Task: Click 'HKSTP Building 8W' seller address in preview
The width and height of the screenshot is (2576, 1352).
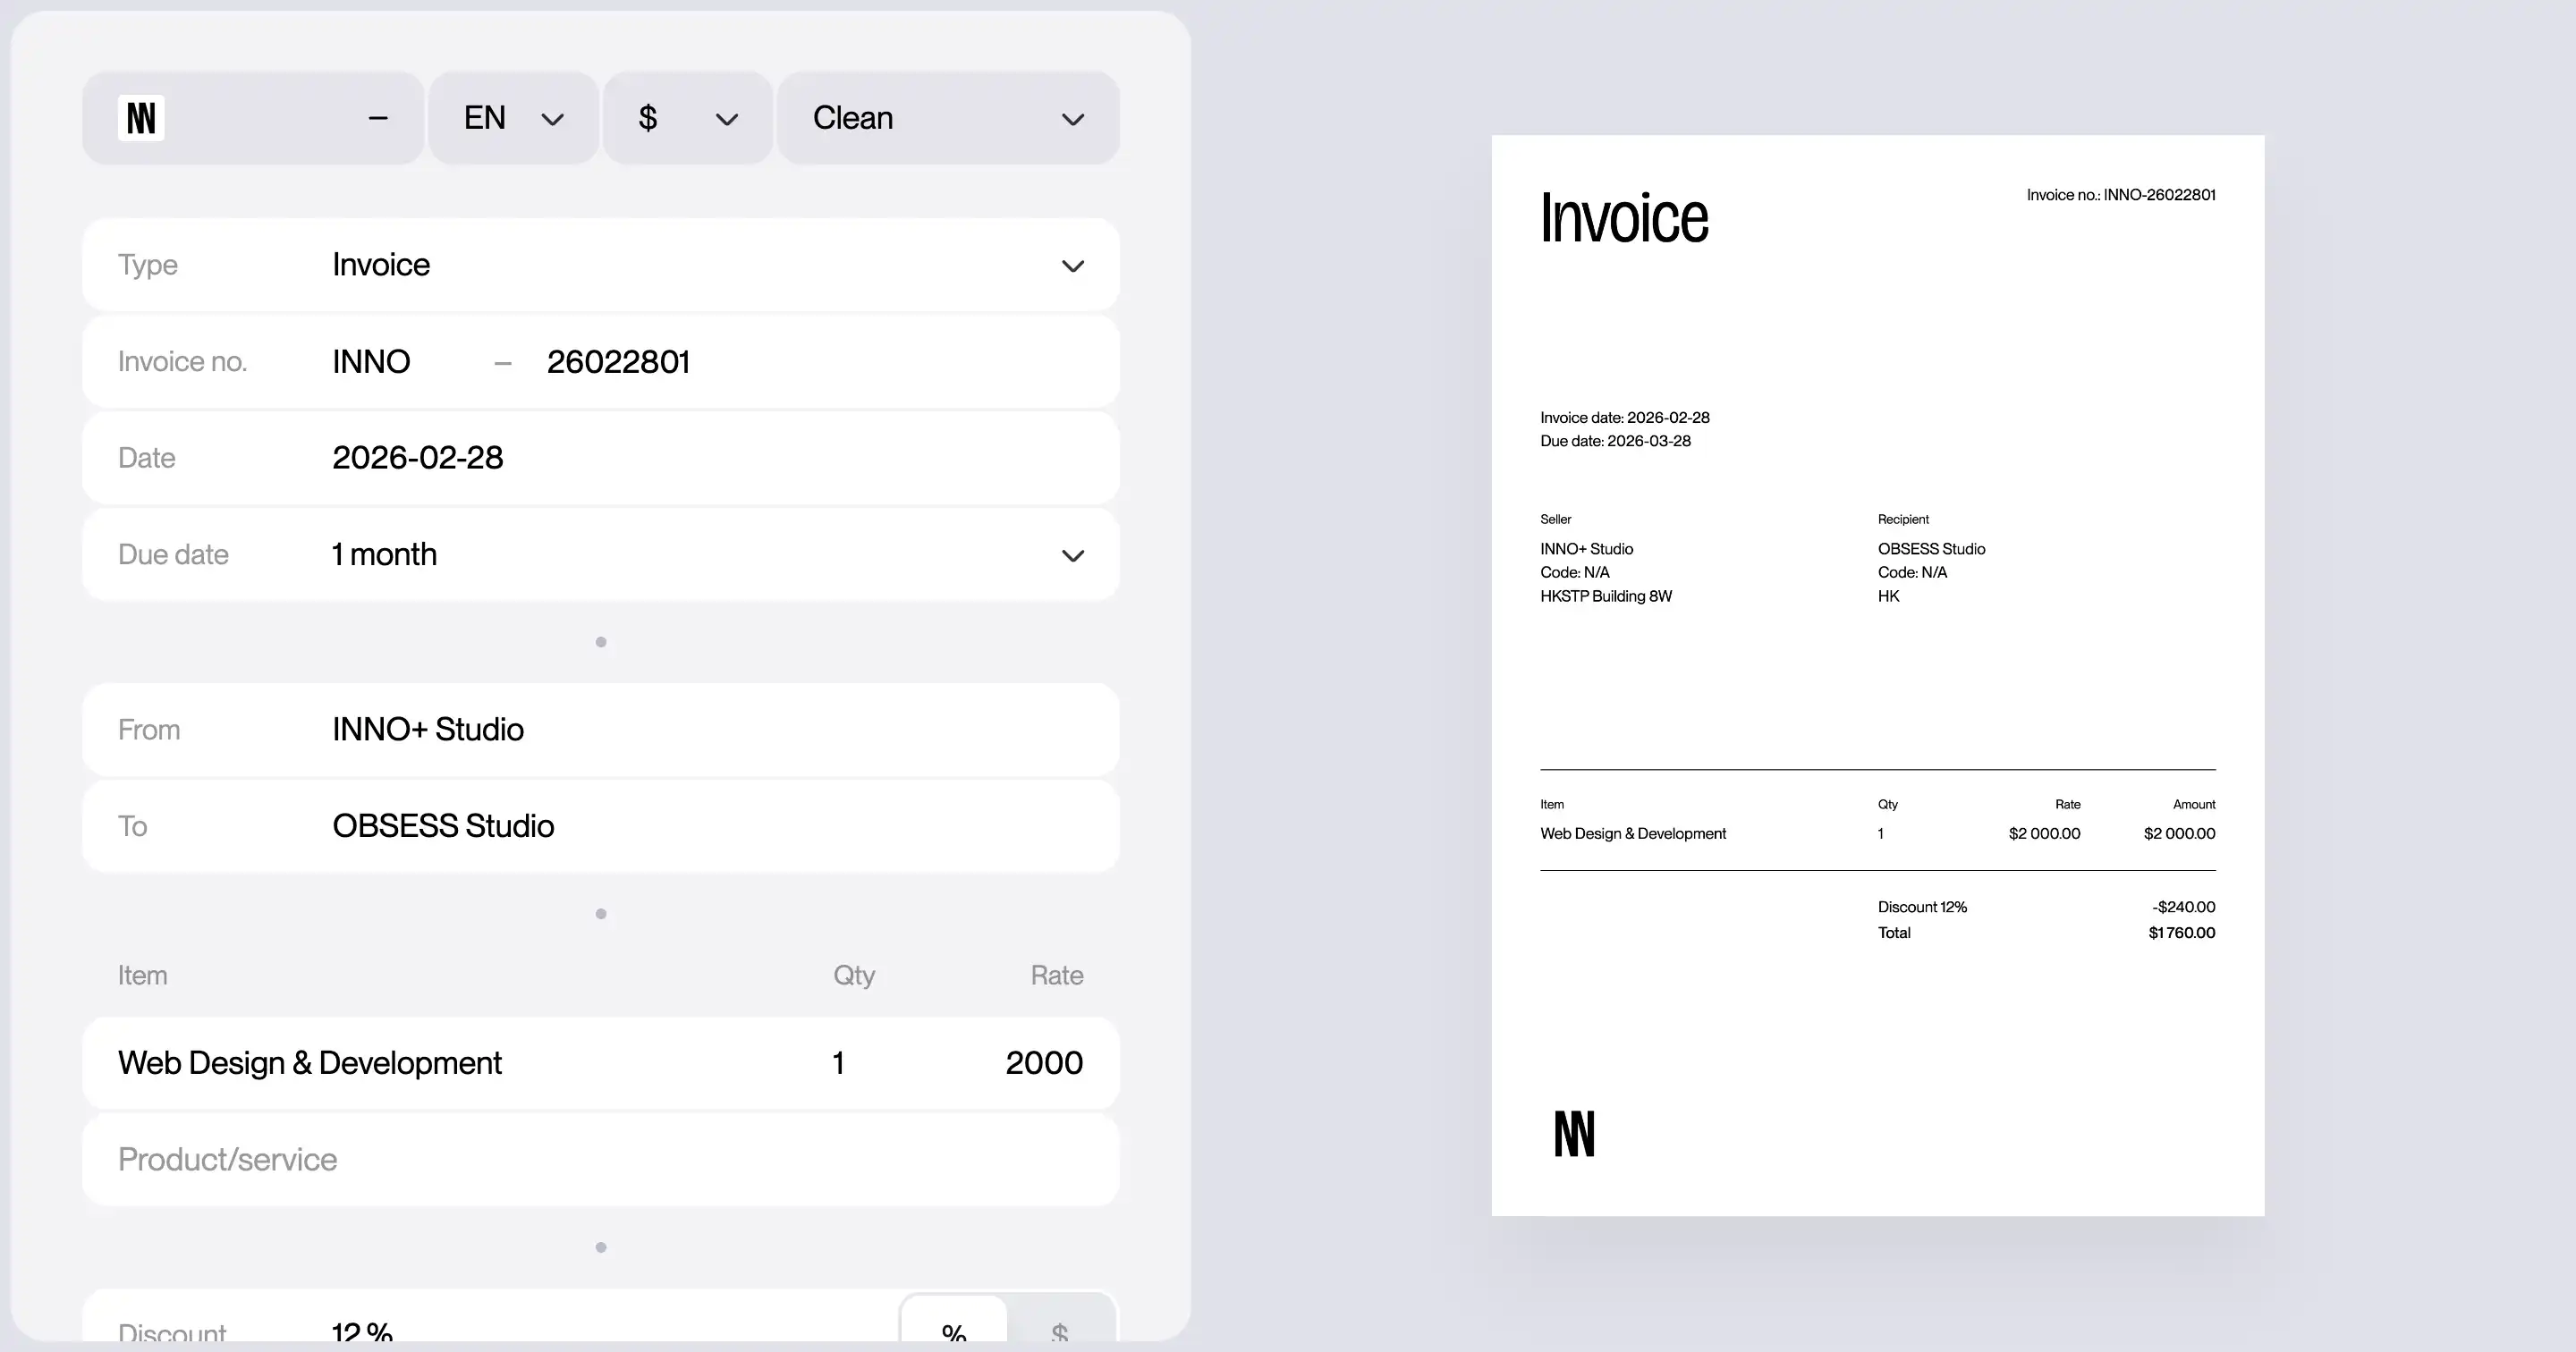Action: click(x=1606, y=596)
